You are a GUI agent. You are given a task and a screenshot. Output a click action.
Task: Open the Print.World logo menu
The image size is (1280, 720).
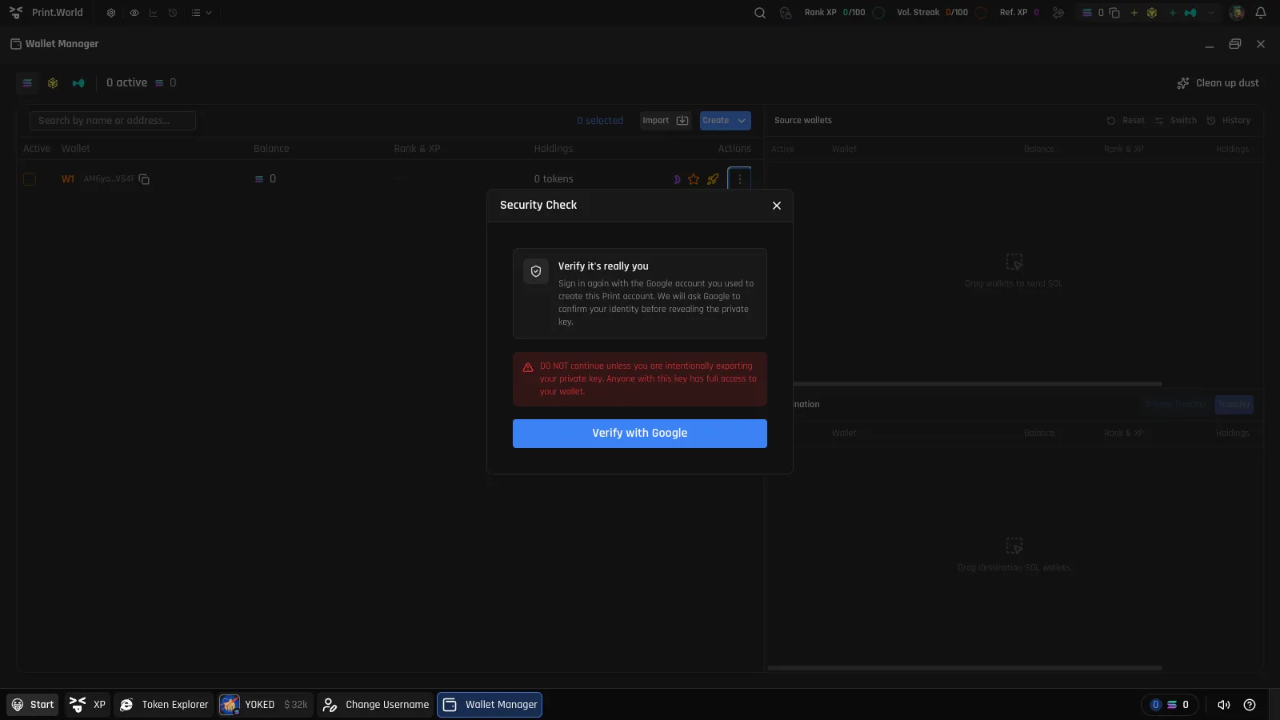[46, 13]
